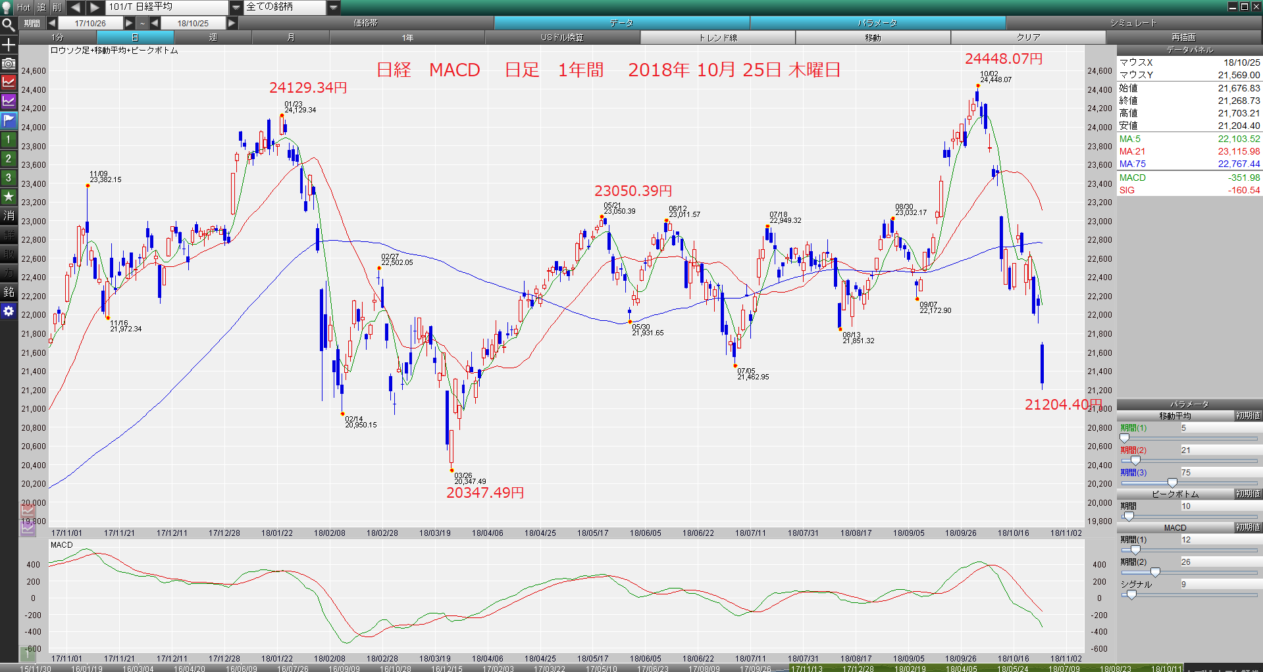Click the magnifying glass search icon

coord(9,26)
